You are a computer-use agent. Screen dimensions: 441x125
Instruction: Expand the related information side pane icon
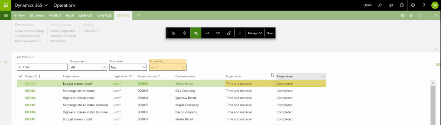tap(438, 64)
